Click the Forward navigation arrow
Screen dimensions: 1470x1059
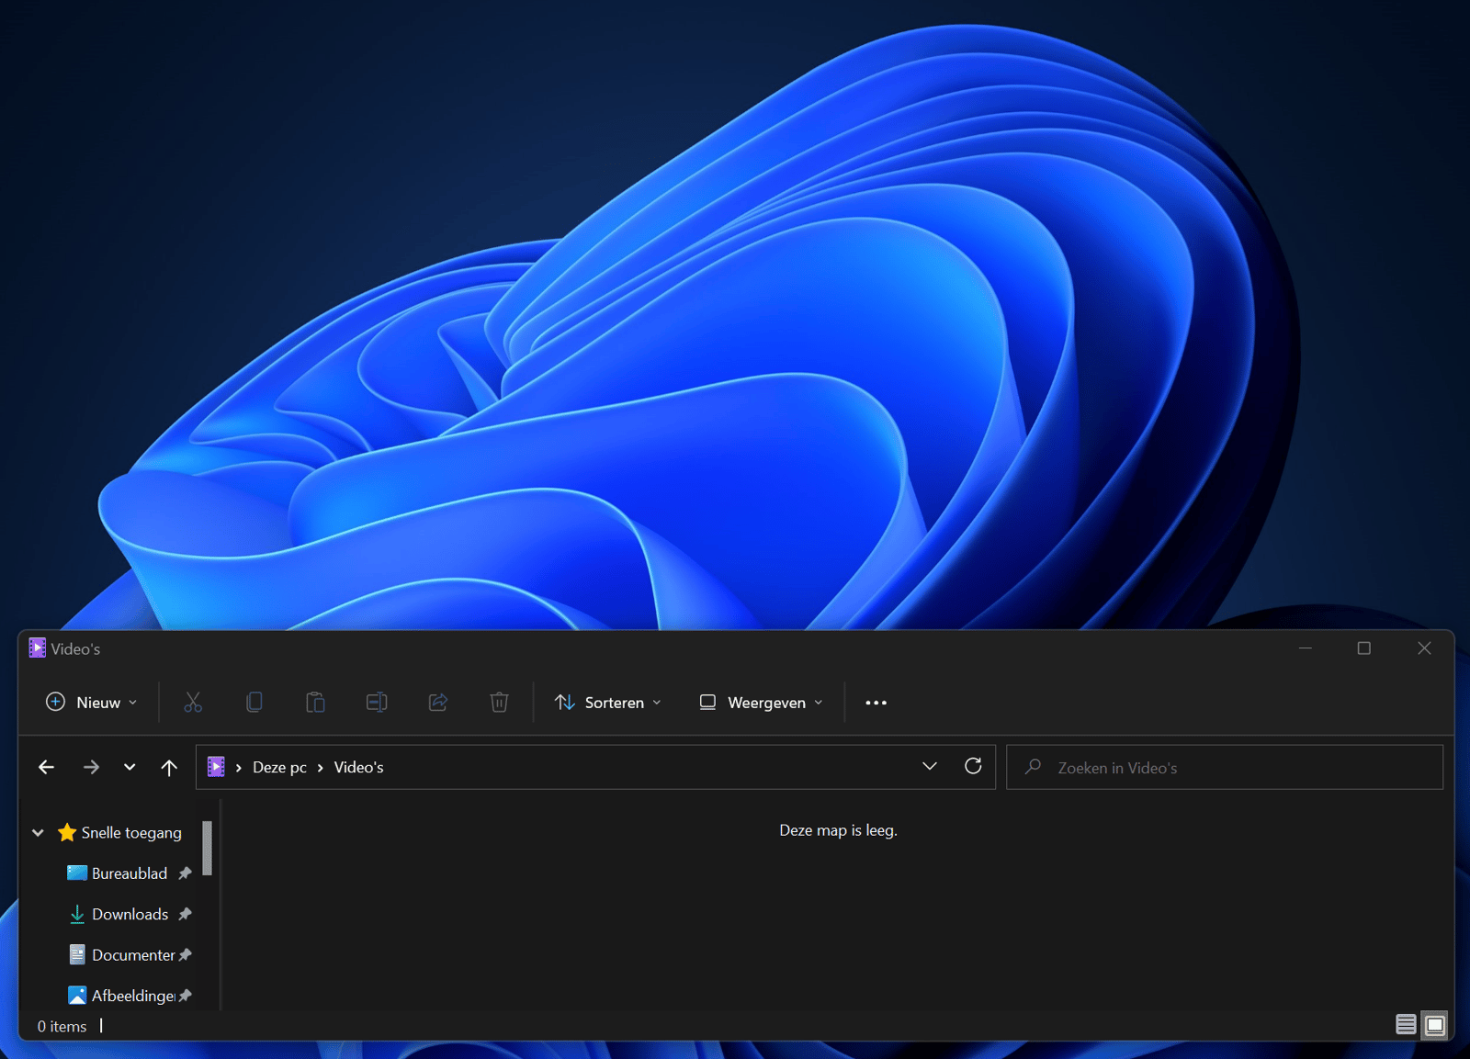[x=91, y=766]
